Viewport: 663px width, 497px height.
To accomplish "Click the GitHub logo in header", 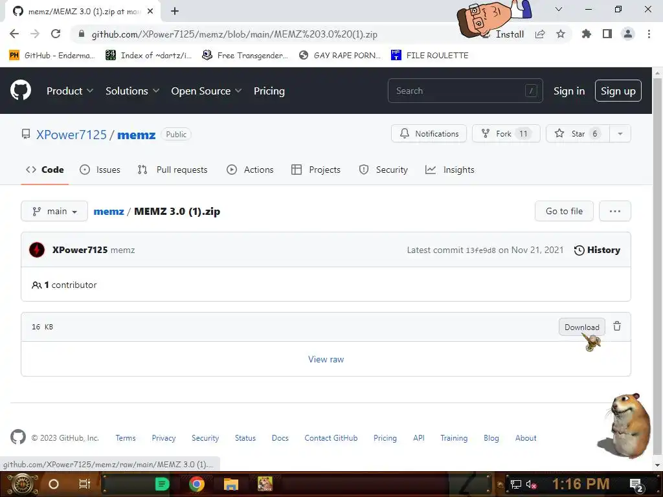I will pyautogui.click(x=20, y=90).
